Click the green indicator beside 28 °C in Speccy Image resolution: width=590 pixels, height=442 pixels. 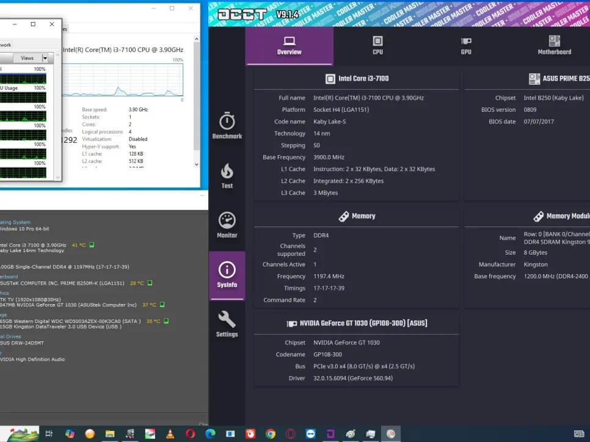coord(150,283)
